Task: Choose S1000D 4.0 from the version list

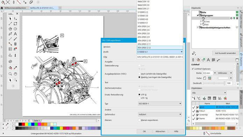Action: click(160, 19)
